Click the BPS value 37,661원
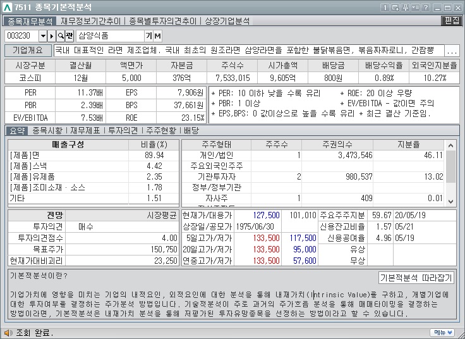 pos(189,106)
